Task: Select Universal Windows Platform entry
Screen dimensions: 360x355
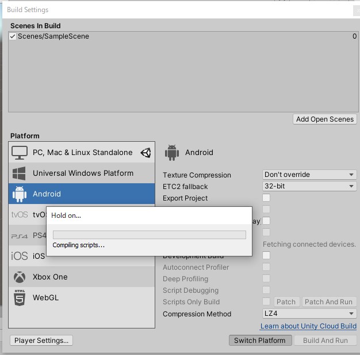Action: pos(82,173)
